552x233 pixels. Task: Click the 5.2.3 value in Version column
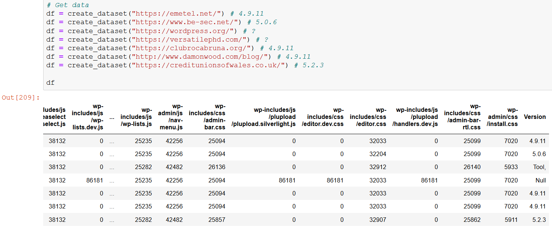tap(539, 220)
